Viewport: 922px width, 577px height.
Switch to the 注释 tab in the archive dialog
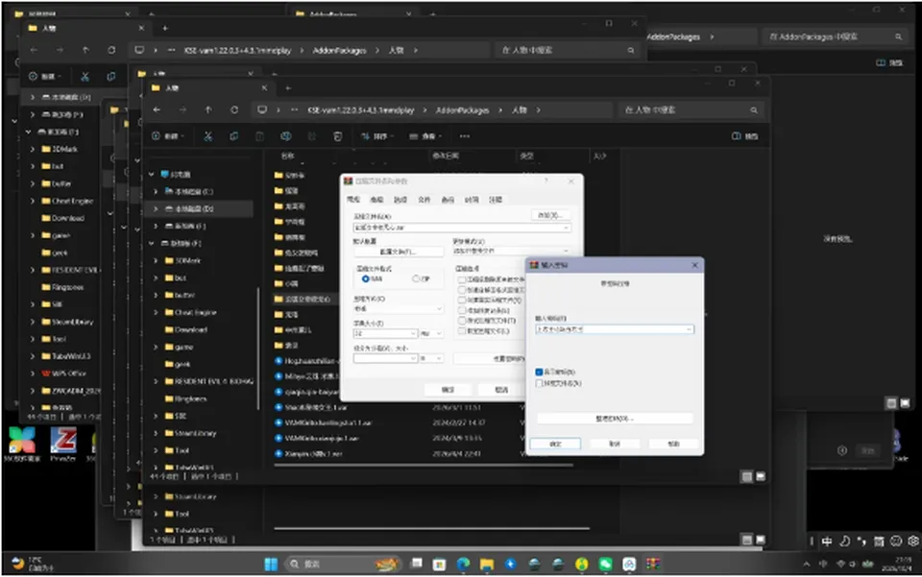pyautogui.click(x=496, y=200)
